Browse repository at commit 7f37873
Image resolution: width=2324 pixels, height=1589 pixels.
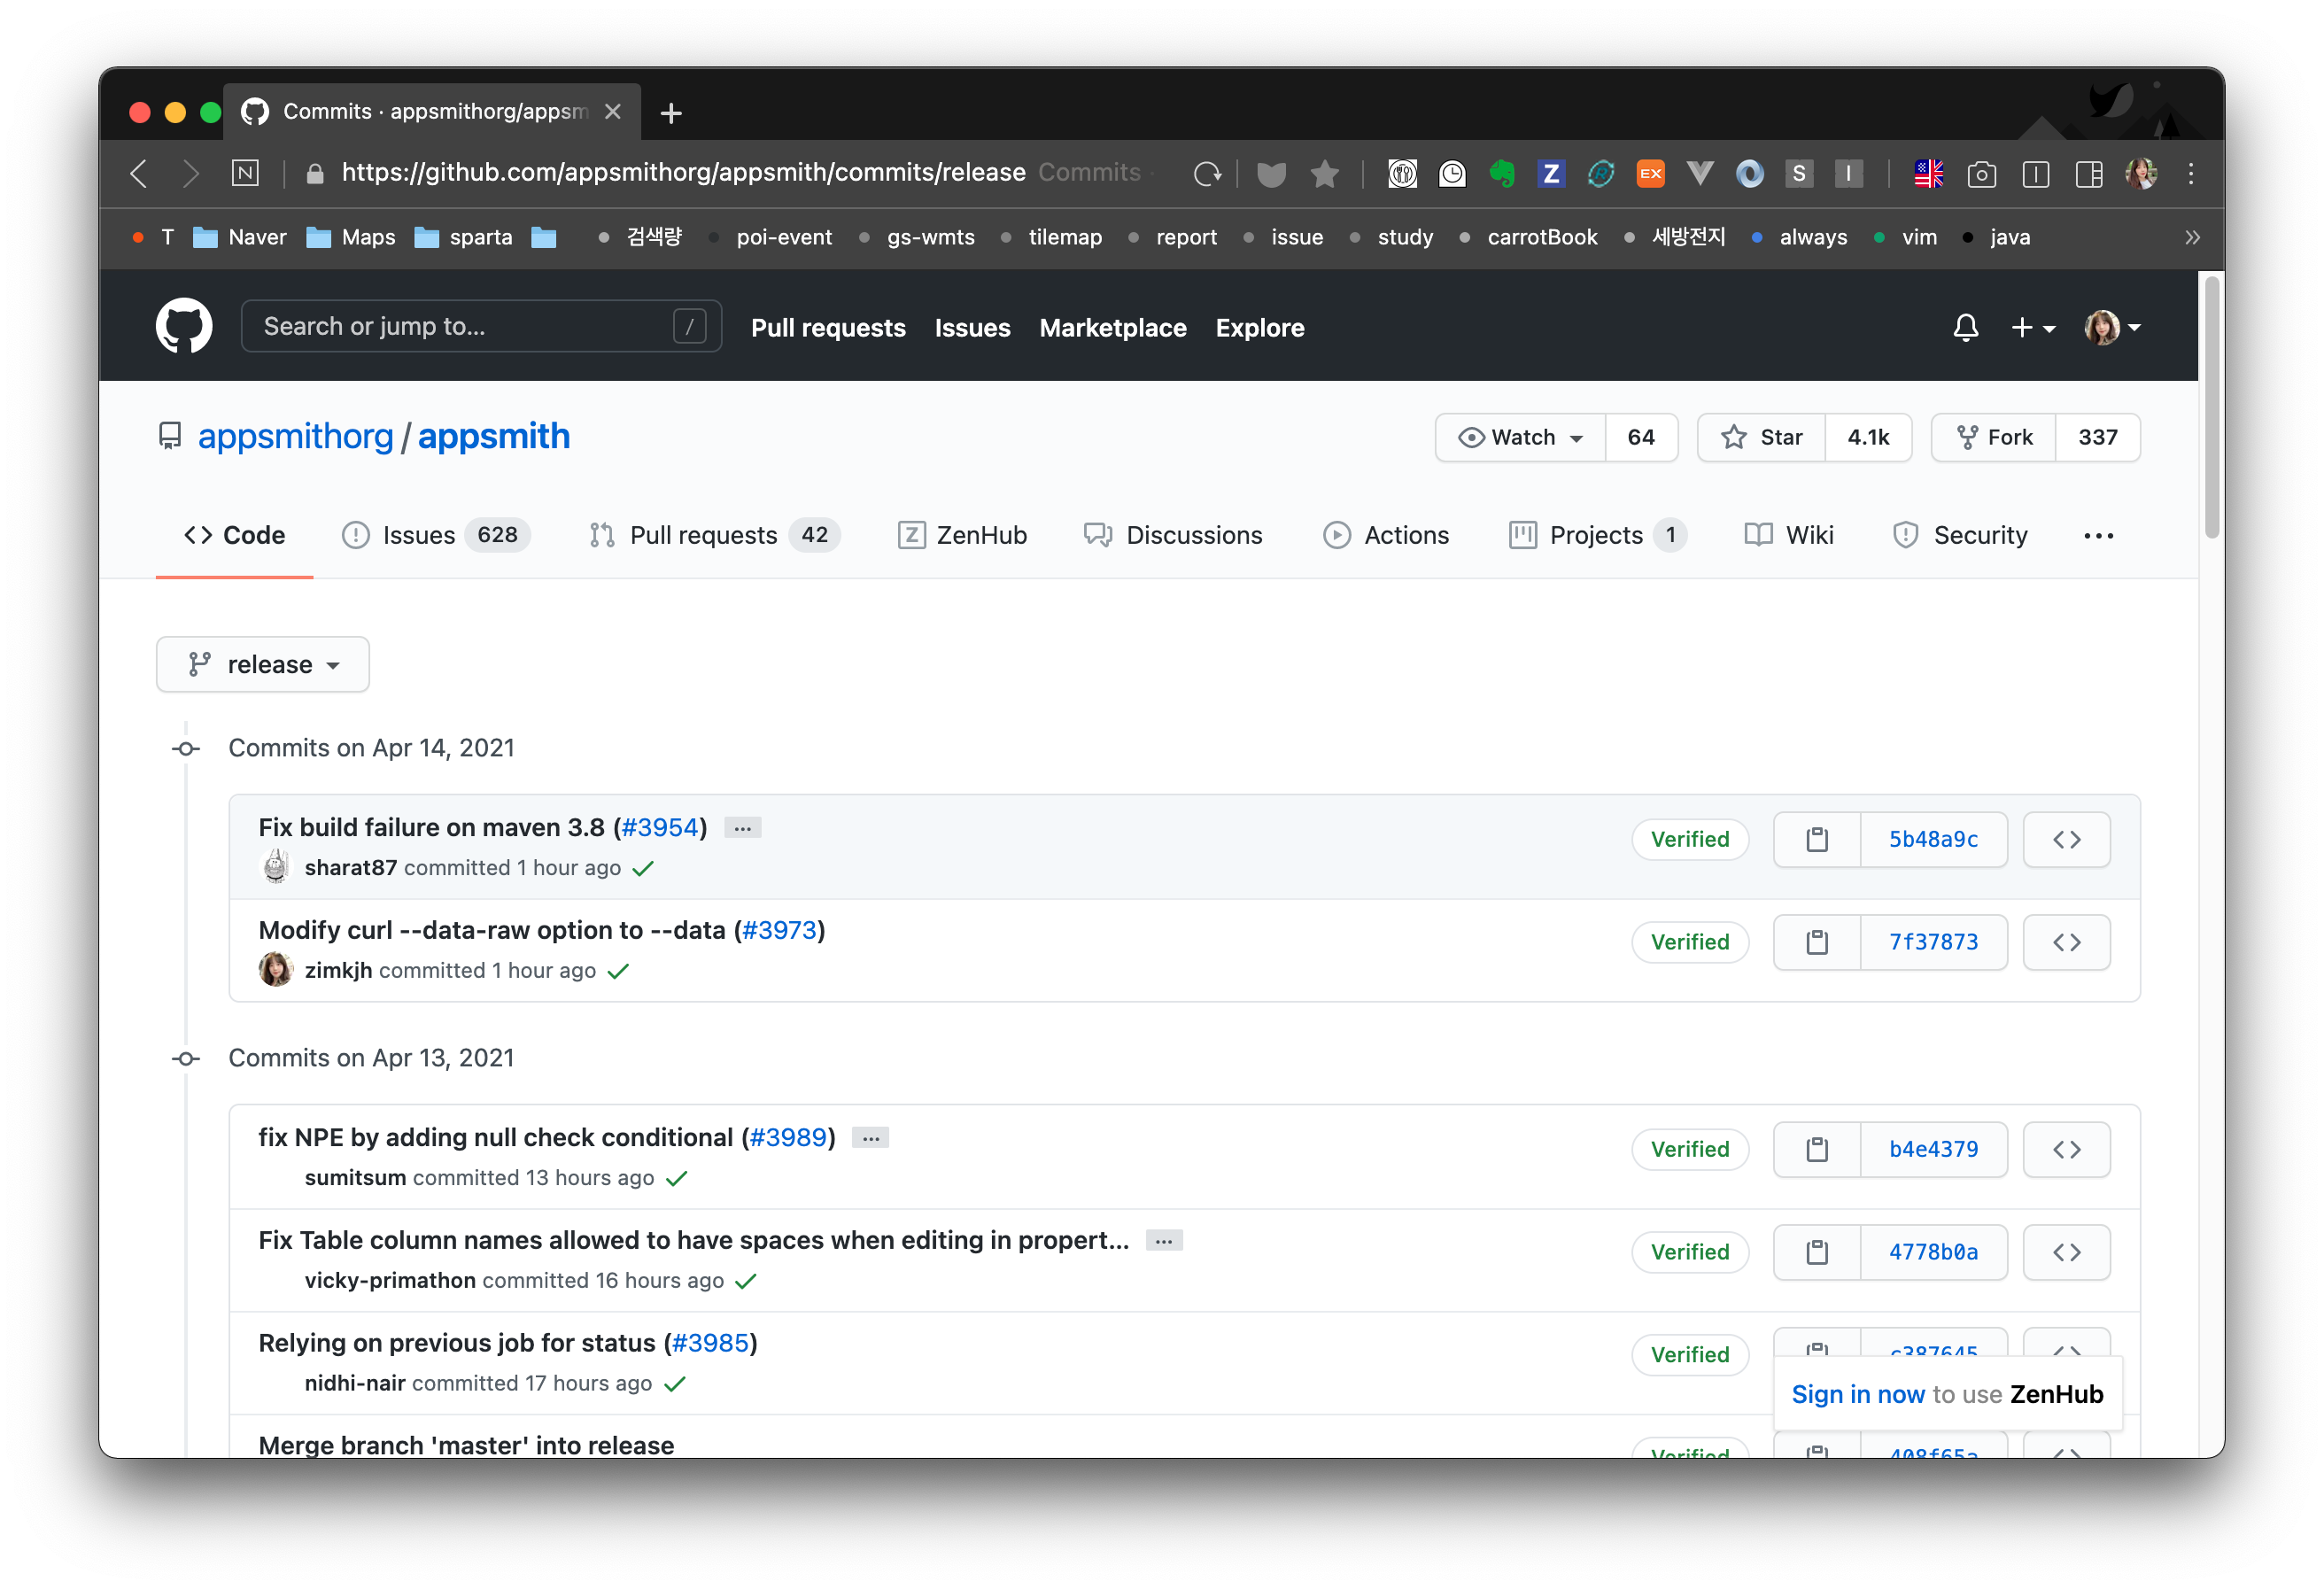(2066, 942)
